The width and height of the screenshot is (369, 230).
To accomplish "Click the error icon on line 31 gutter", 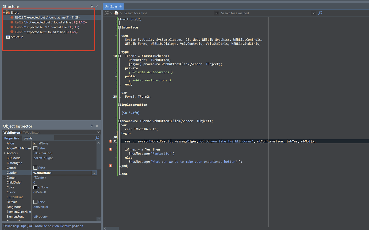I will pos(110,141).
